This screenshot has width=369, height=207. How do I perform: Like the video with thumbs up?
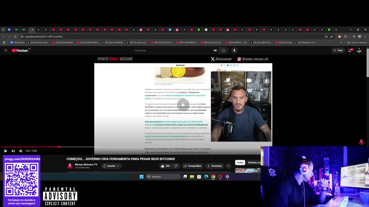165,166
